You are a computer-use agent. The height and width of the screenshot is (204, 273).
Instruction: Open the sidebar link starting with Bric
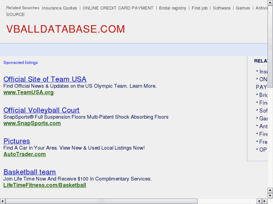tap(263, 95)
